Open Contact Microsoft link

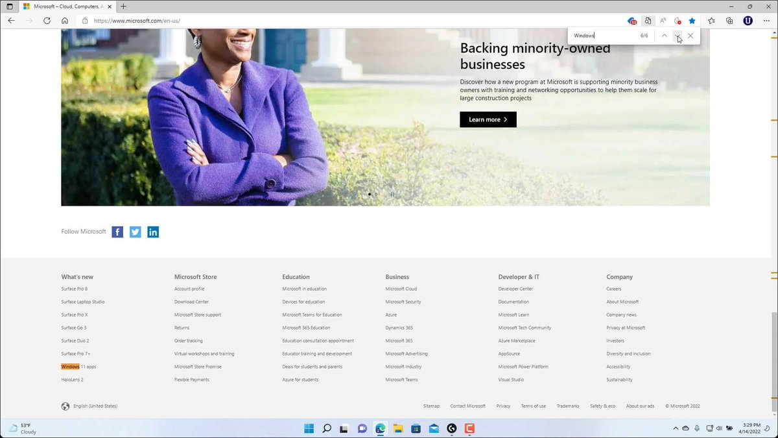468,406
